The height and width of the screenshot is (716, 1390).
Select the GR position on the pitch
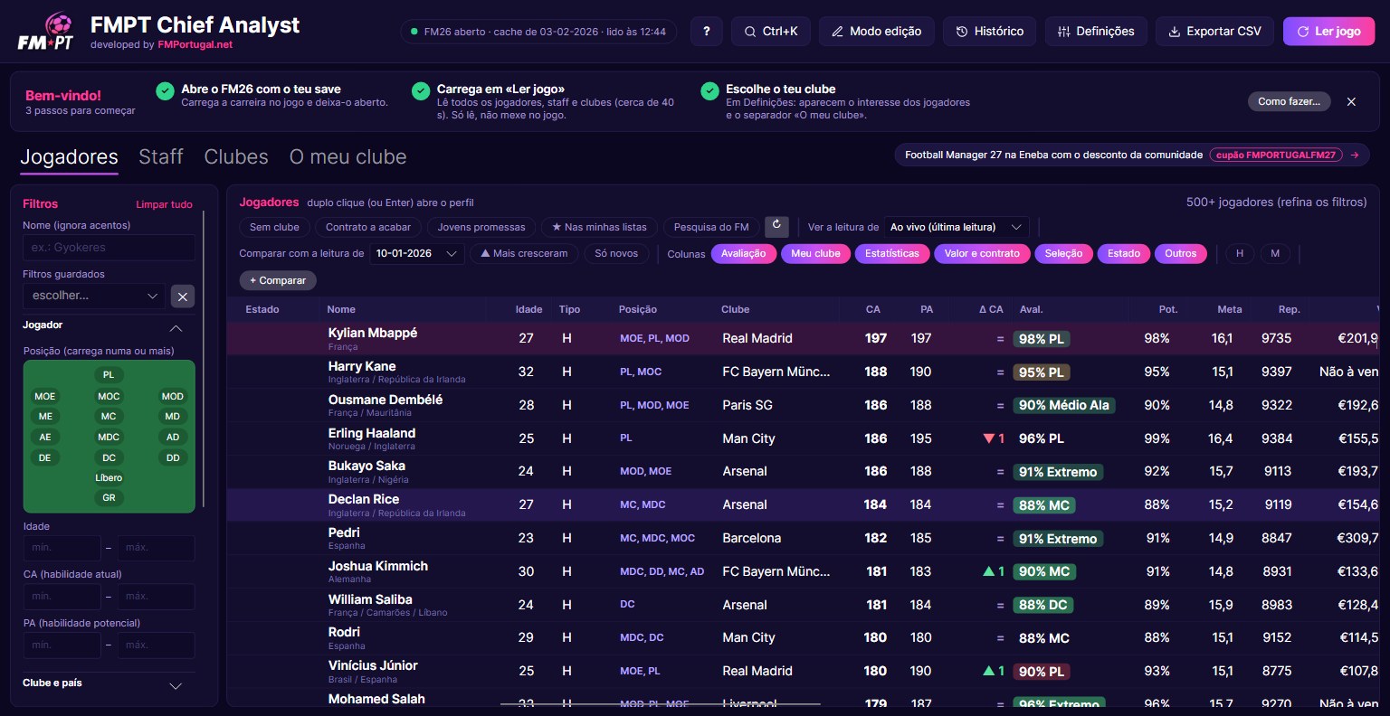(x=109, y=498)
